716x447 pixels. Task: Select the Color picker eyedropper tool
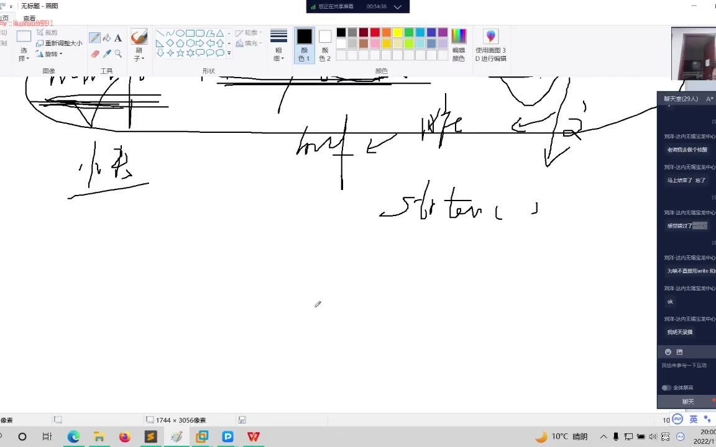pyautogui.click(x=107, y=54)
